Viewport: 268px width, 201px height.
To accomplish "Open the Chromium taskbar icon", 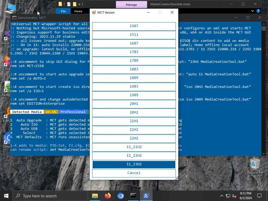I will point(120,196).
